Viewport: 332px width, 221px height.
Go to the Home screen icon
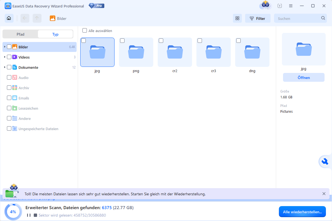tap(9, 19)
